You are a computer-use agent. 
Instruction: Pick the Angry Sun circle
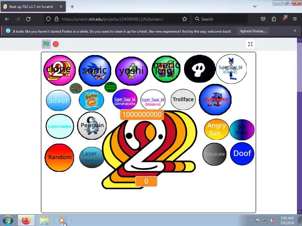click(216, 129)
